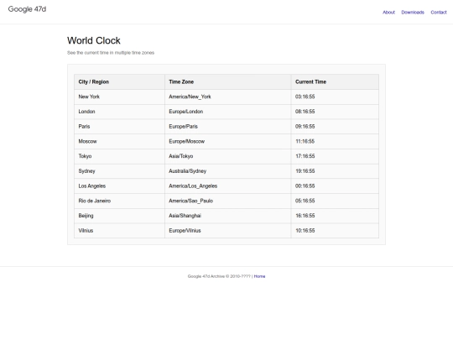Click Paris's time 09:16:55
This screenshot has width=453, height=340.
(305, 126)
